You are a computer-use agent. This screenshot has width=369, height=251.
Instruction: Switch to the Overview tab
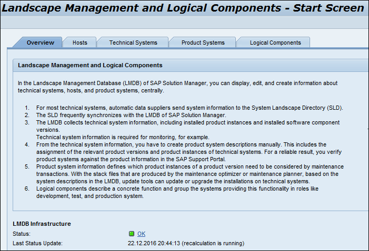[40, 43]
